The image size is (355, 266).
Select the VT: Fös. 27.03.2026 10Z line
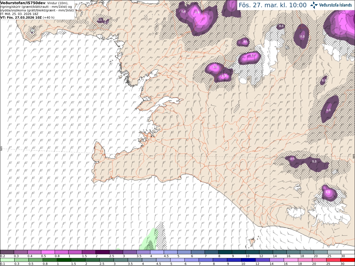pyautogui.click(x=27, y=17)
